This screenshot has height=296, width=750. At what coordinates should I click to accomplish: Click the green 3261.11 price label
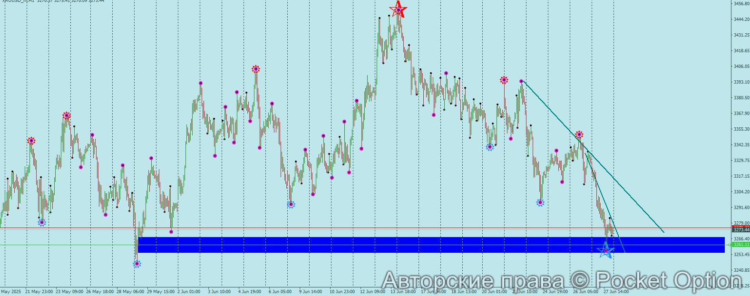(x=740, y=245)
